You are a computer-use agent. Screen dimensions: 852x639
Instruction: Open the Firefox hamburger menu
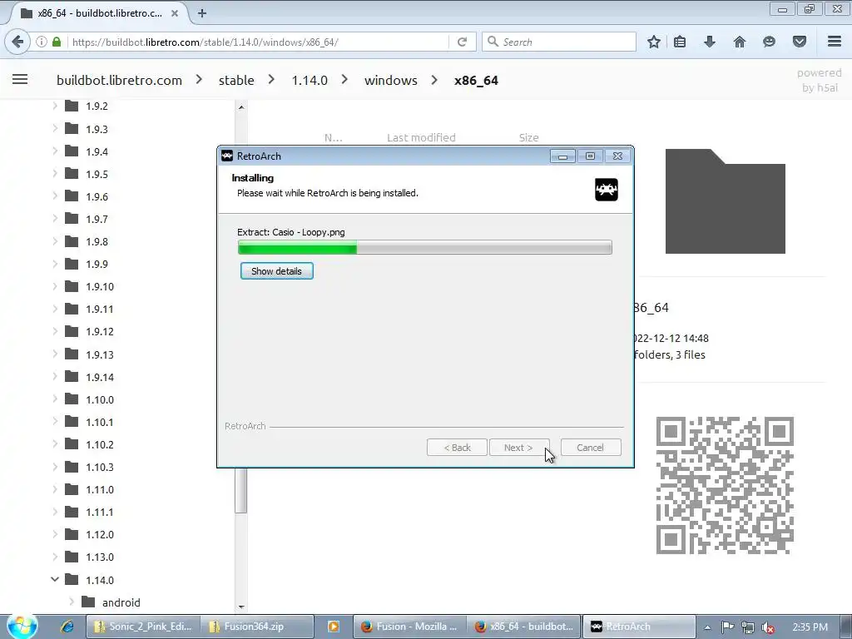click(x=835, y=42)
